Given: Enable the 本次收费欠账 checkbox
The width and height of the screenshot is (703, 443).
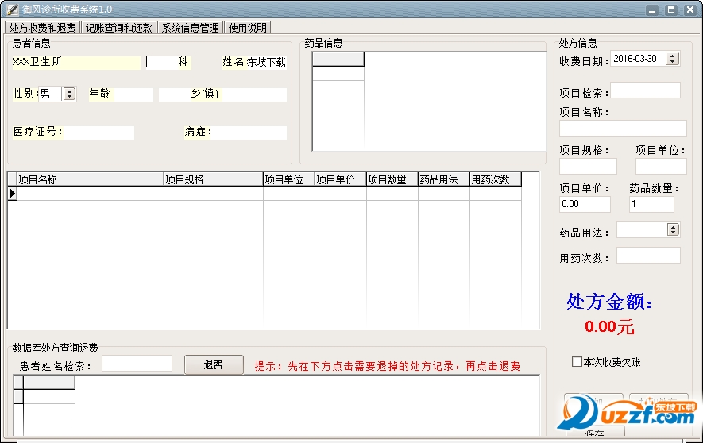Looking at the screenshot, I should click(577, 361).
